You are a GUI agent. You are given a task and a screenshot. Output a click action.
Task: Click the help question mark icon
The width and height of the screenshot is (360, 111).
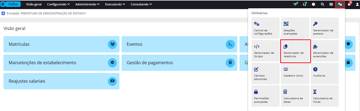pyautogui.click(x=313, y=4)
